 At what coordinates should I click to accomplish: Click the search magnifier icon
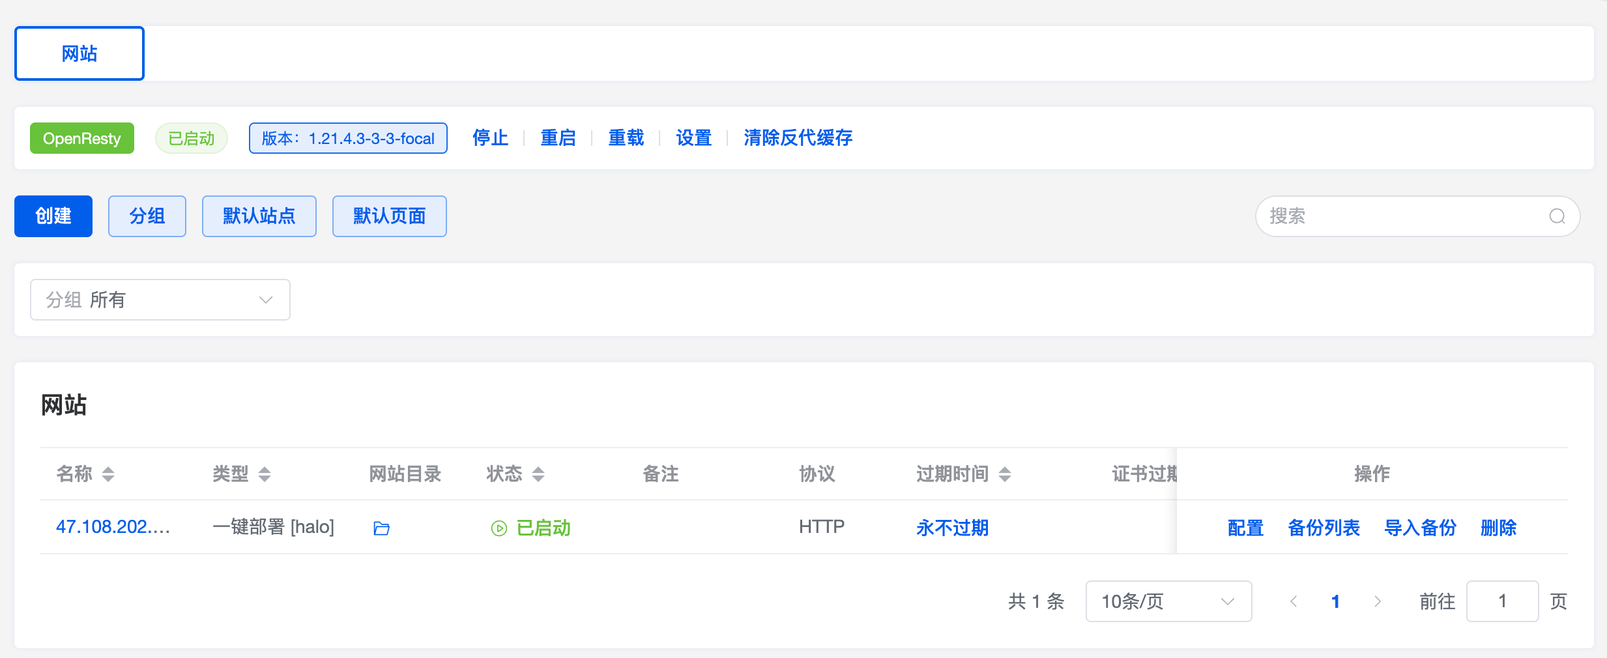click(x=1557, y=216)
